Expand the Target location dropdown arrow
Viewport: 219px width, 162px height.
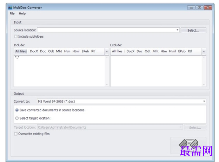(x=181, y=127)
